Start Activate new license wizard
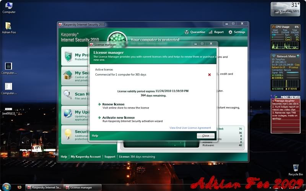Screen dimensions: 306x191 [x=119, y=118]
